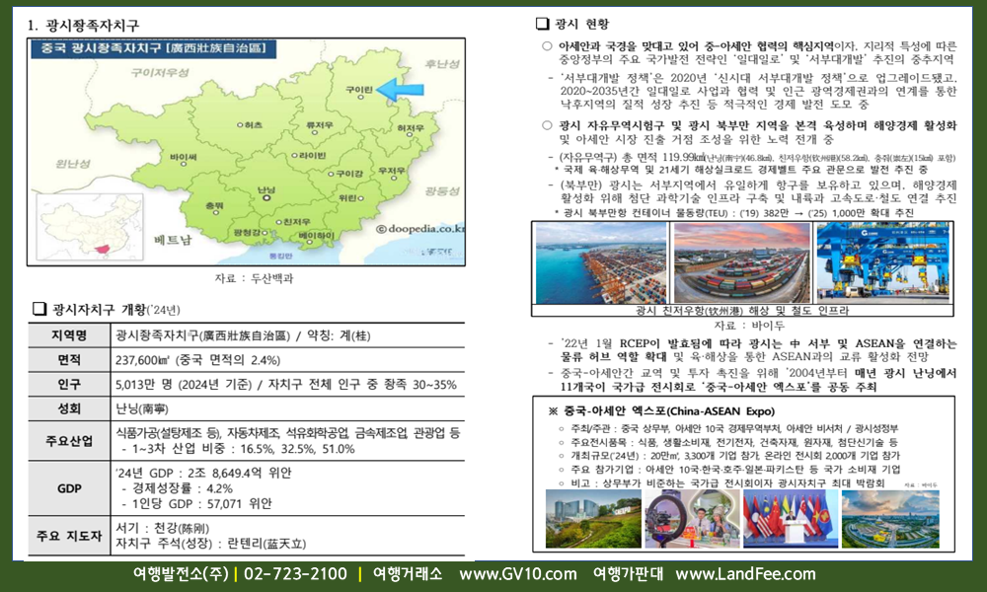Select the GDP table header cell
987x592 pixels.
coord(69,488)
